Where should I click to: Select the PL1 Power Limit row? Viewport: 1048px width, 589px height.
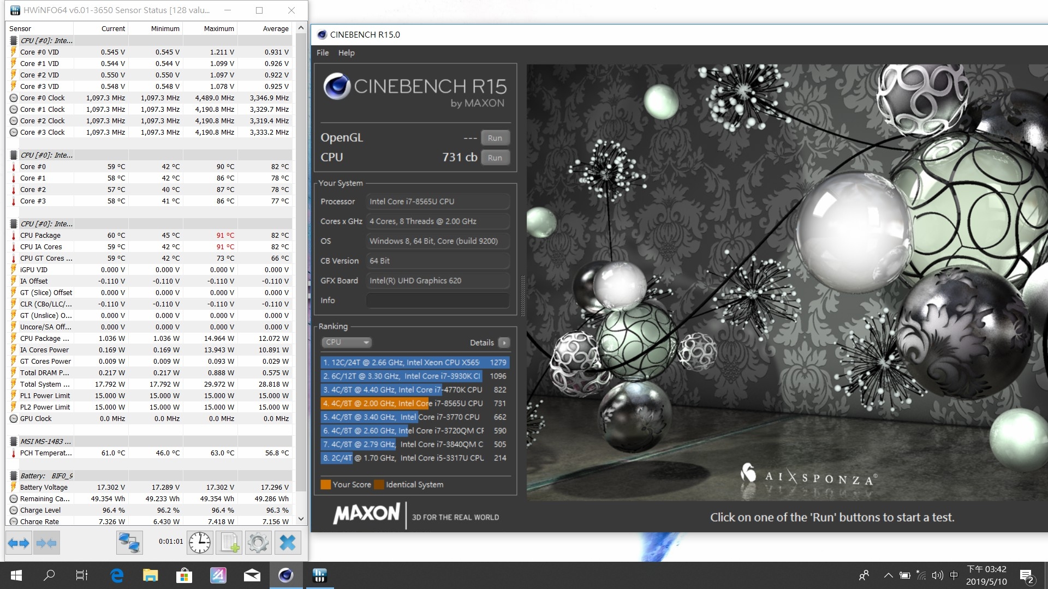[x=149, y=395]
